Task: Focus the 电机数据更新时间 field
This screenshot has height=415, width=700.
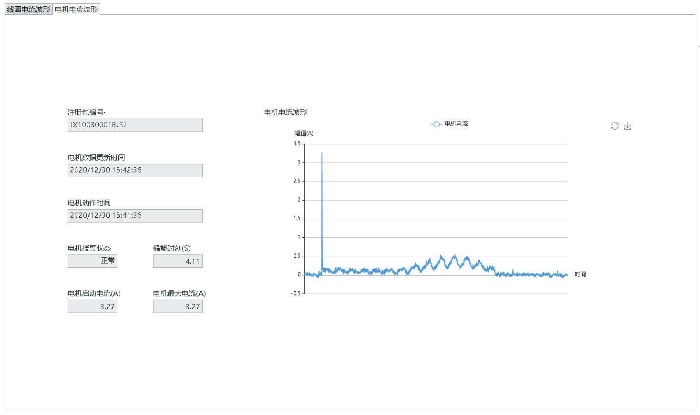Action: 135,171
